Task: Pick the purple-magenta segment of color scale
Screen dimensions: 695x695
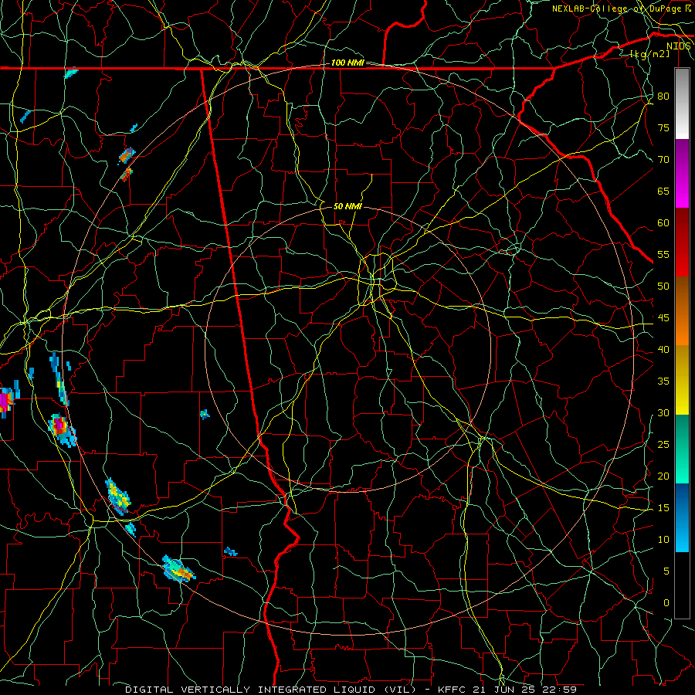Action: click(682, 174)
